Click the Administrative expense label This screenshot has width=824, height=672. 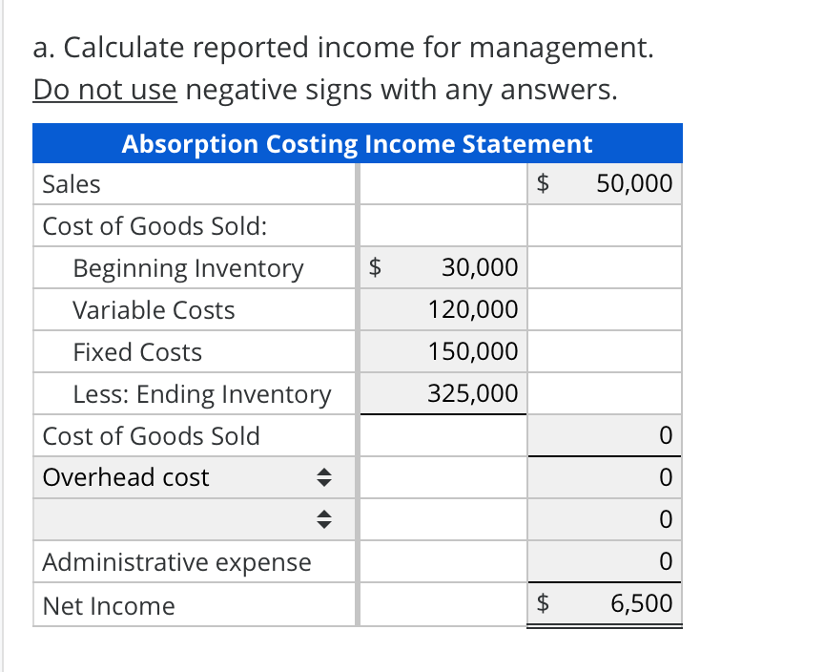click(177, 562)
